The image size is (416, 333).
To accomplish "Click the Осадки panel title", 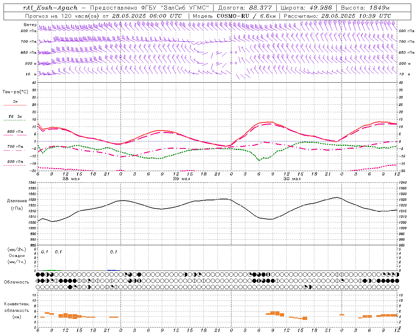I will pos(17,256).
